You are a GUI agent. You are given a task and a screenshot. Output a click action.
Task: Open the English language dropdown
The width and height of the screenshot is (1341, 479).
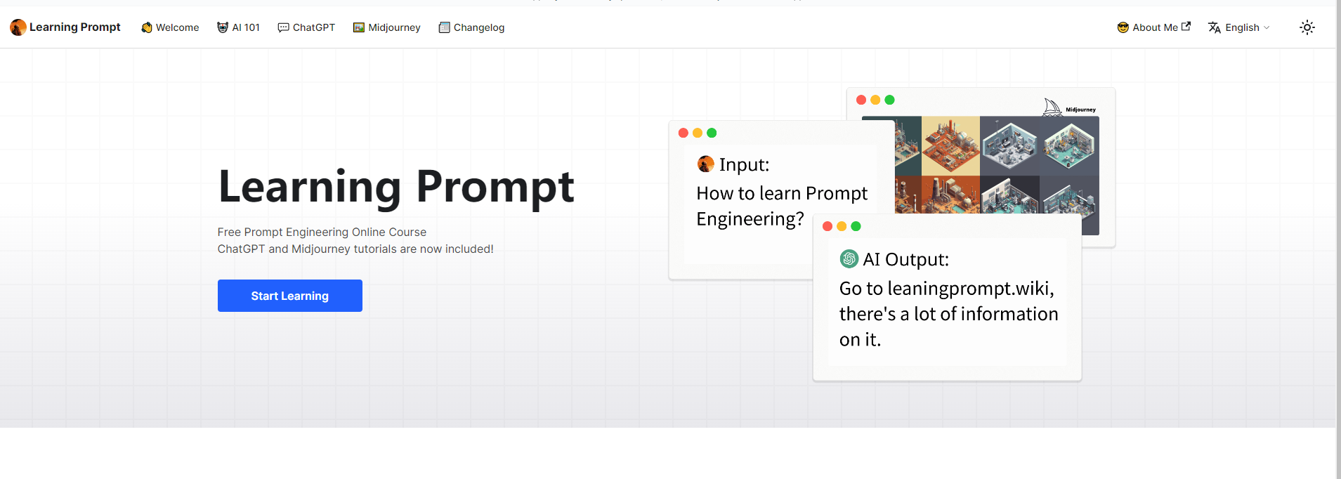click(1238, 27)
